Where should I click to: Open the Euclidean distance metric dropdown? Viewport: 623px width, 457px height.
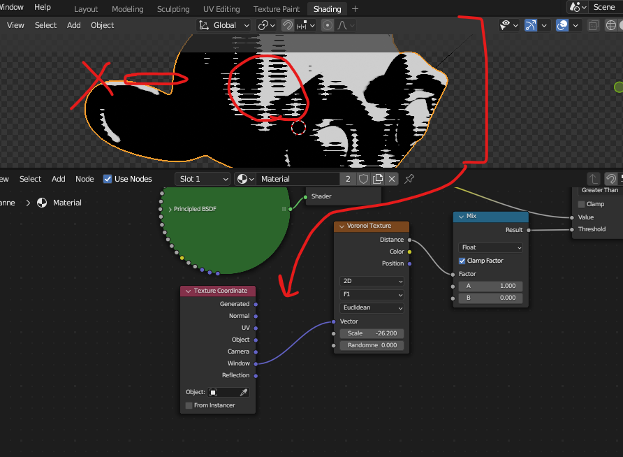[372, 307]
